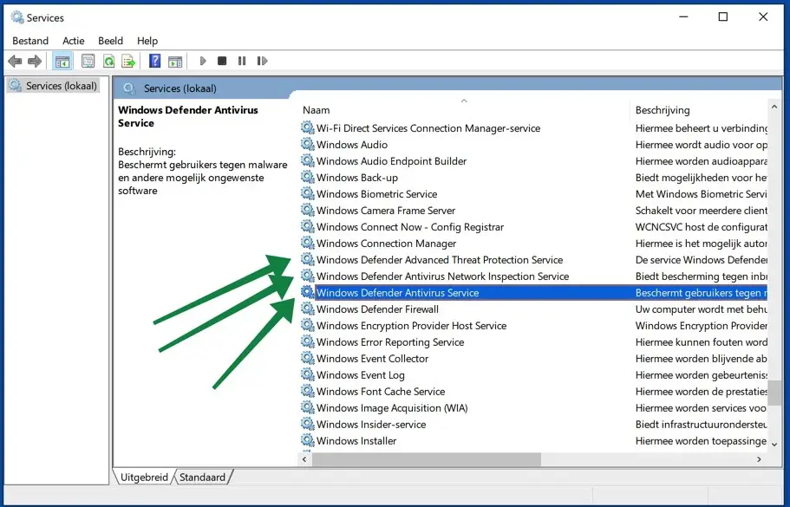790x507 pixels.
Task: Click the horizontal scrollbar thumb
Action: click(x=427, y=459)
